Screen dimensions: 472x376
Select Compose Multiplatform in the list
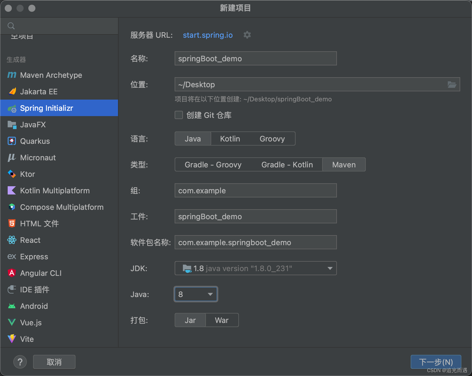(x=59, y=207)
